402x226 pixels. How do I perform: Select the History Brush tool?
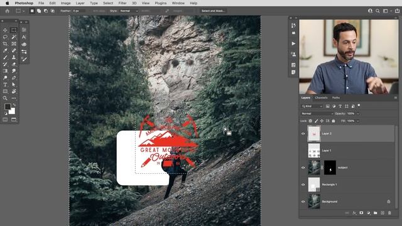point(5,64)
